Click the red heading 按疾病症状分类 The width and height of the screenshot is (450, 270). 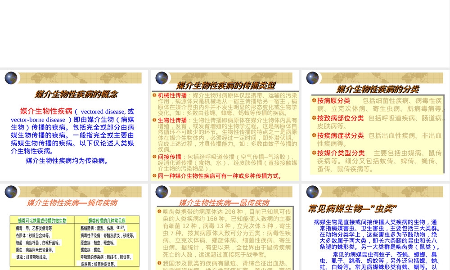point(340,136)
